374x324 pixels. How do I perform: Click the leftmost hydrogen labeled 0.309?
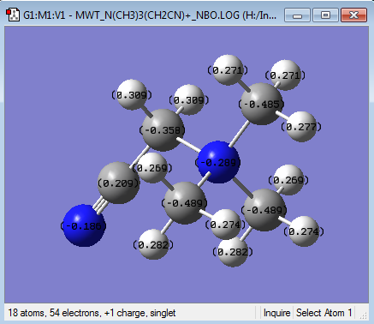click(132, 95)
